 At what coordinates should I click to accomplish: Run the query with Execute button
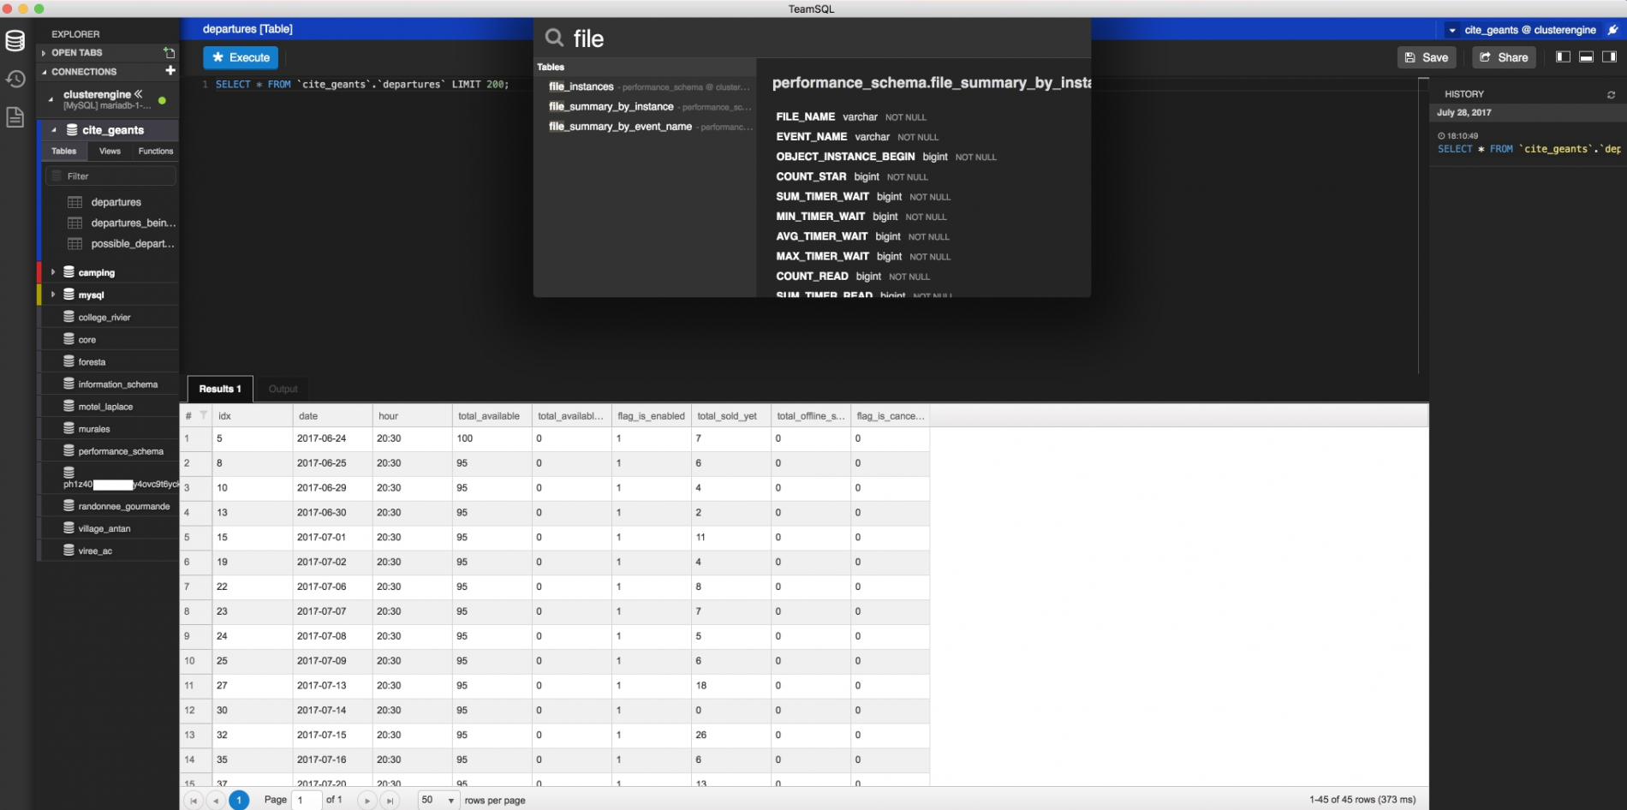(x=241, y=57)
